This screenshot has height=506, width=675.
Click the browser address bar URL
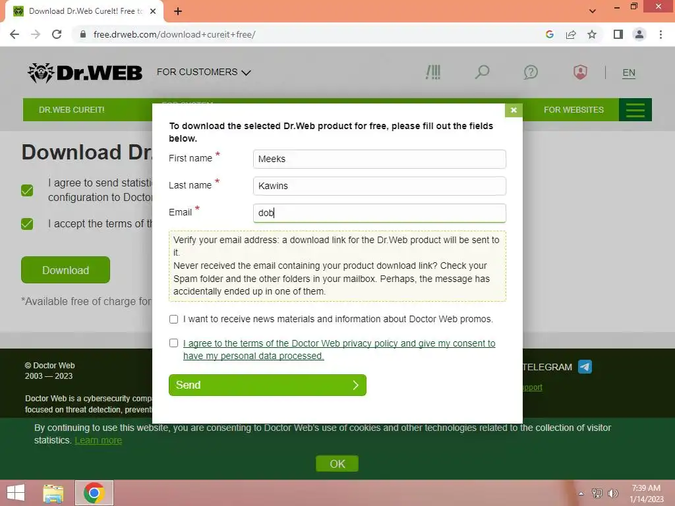click(x=174, y=34)
